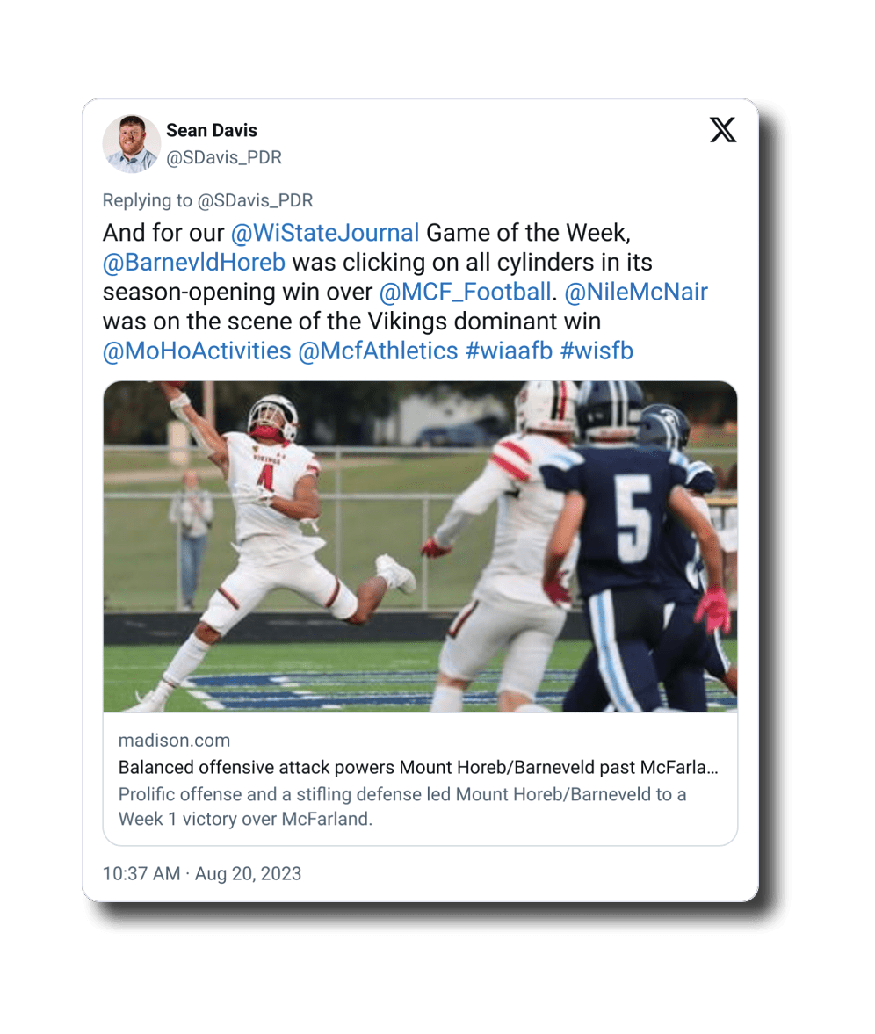Click the X logo icon

pos(723,130)
